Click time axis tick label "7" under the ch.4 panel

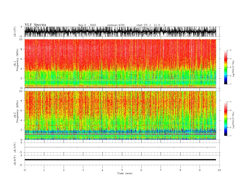pos(161,170)
